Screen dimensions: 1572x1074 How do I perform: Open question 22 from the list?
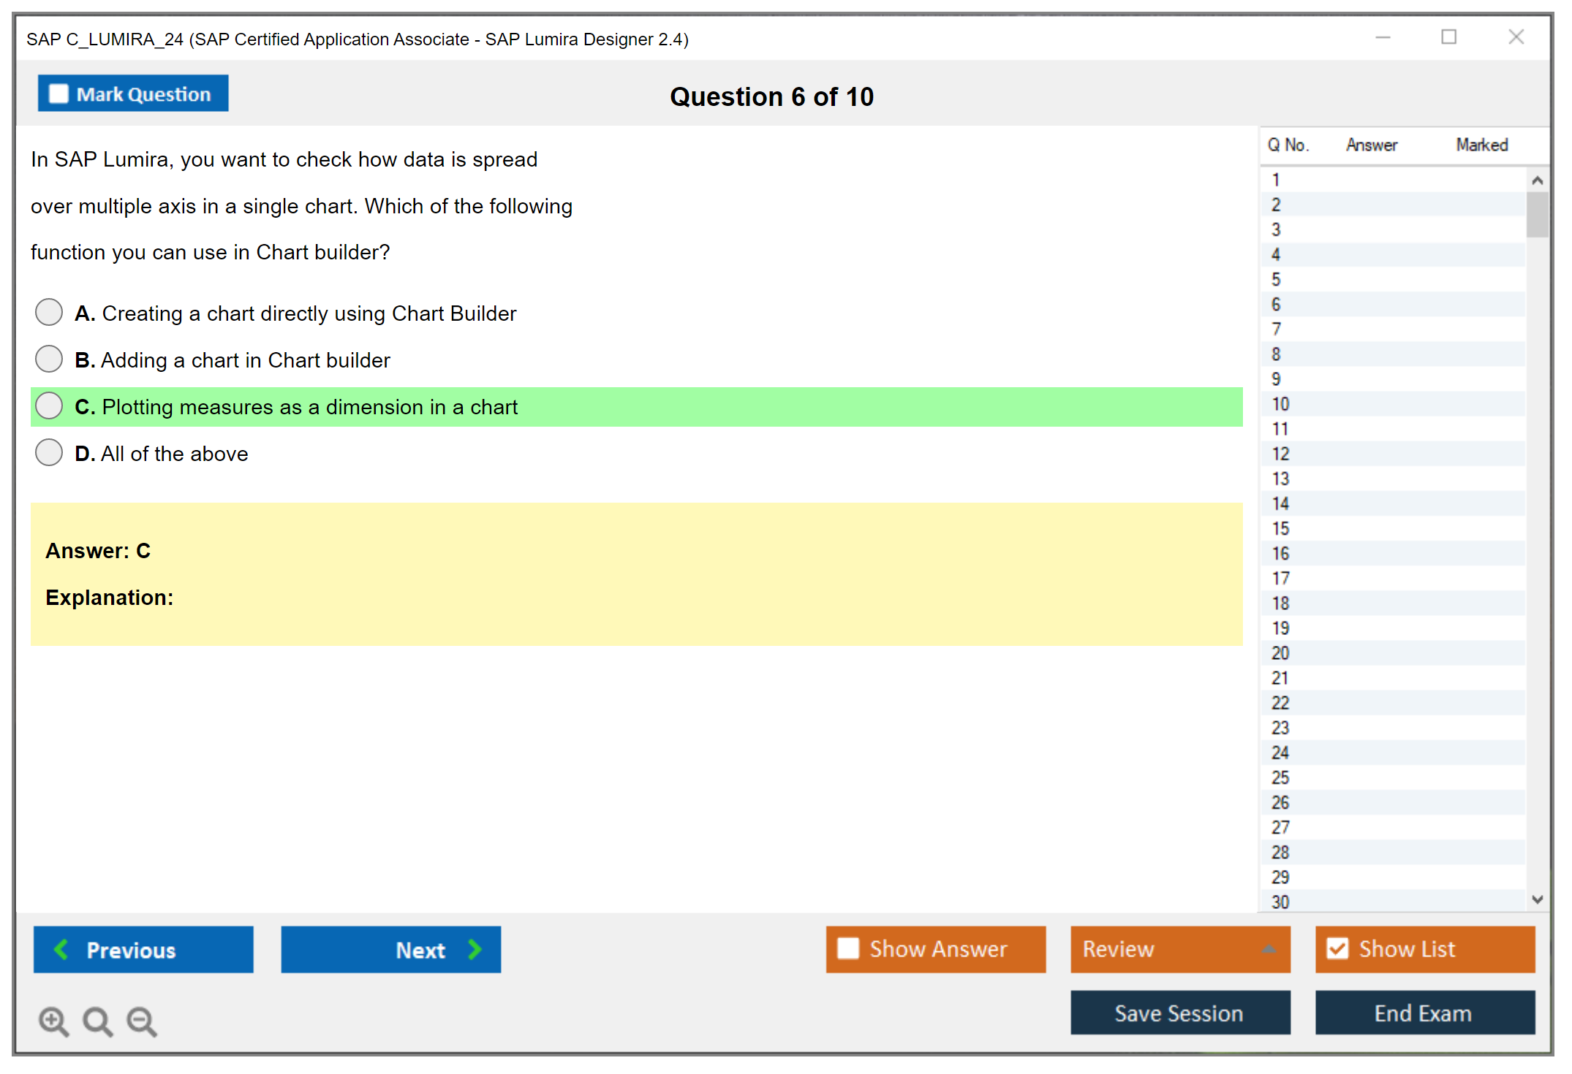(x=1280, y=703)
